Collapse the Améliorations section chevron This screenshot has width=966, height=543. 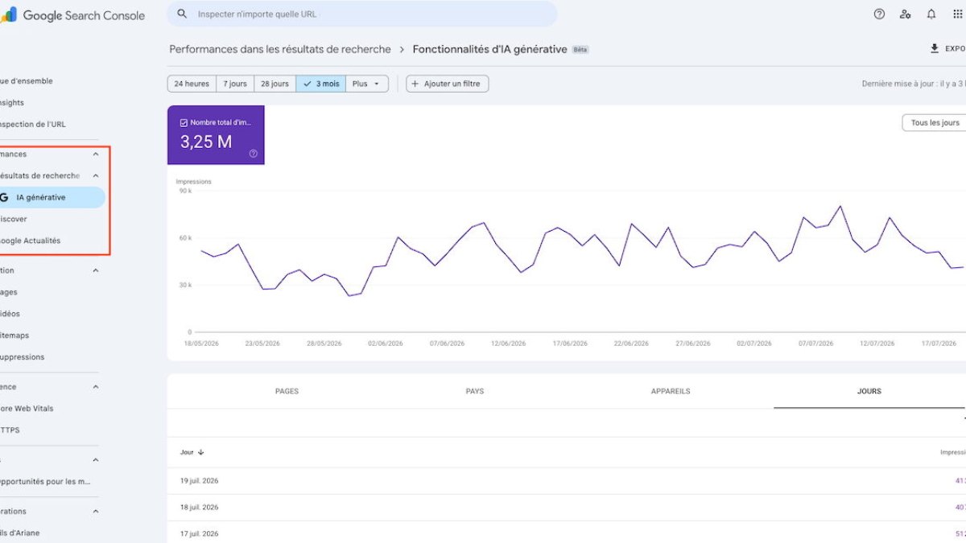(96, 511)
